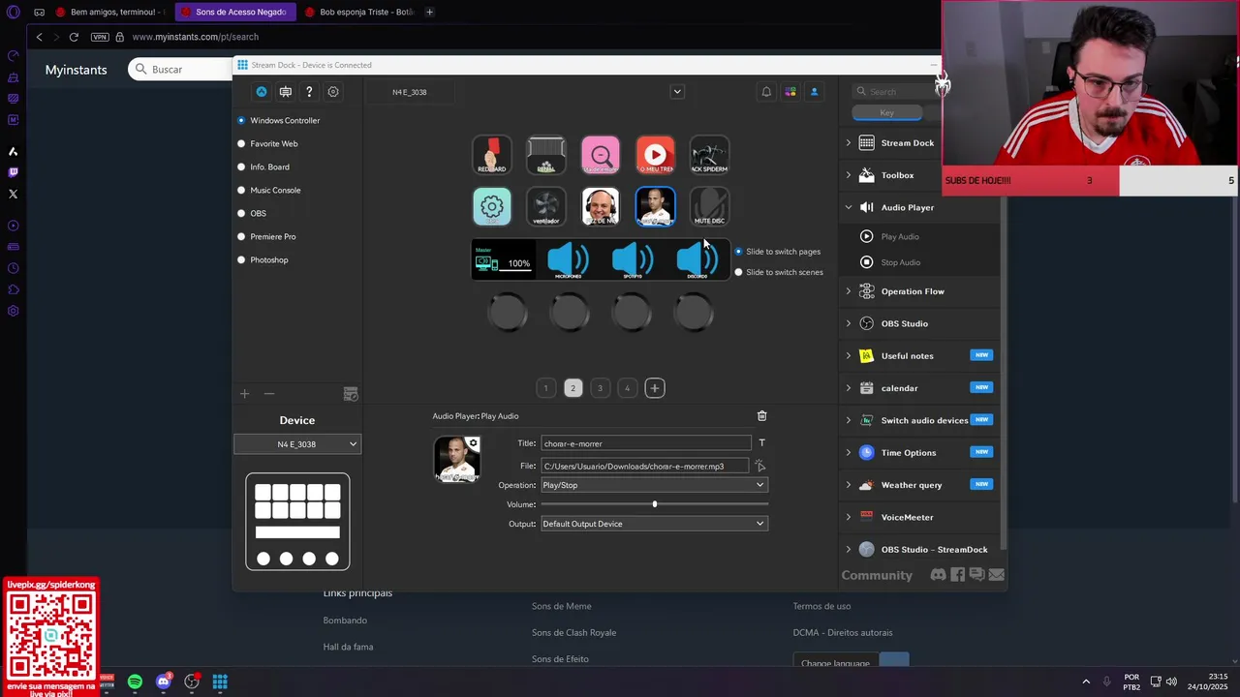1240x697 pixels.
Task: Open Discord from the Windows taskbar
Action: click(163, 682)
